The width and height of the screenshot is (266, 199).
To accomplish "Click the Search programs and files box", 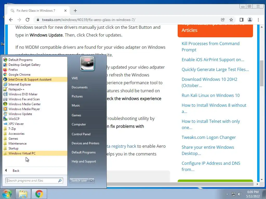I will coord(34,181).
